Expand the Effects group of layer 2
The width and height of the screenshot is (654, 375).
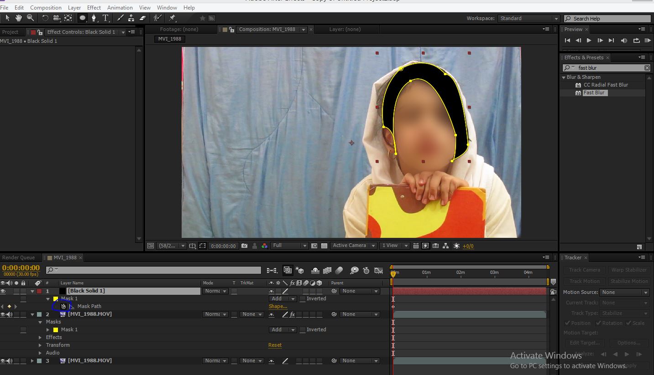point(40,337)
